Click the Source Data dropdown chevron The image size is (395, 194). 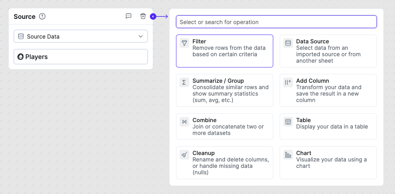[141, 36]
